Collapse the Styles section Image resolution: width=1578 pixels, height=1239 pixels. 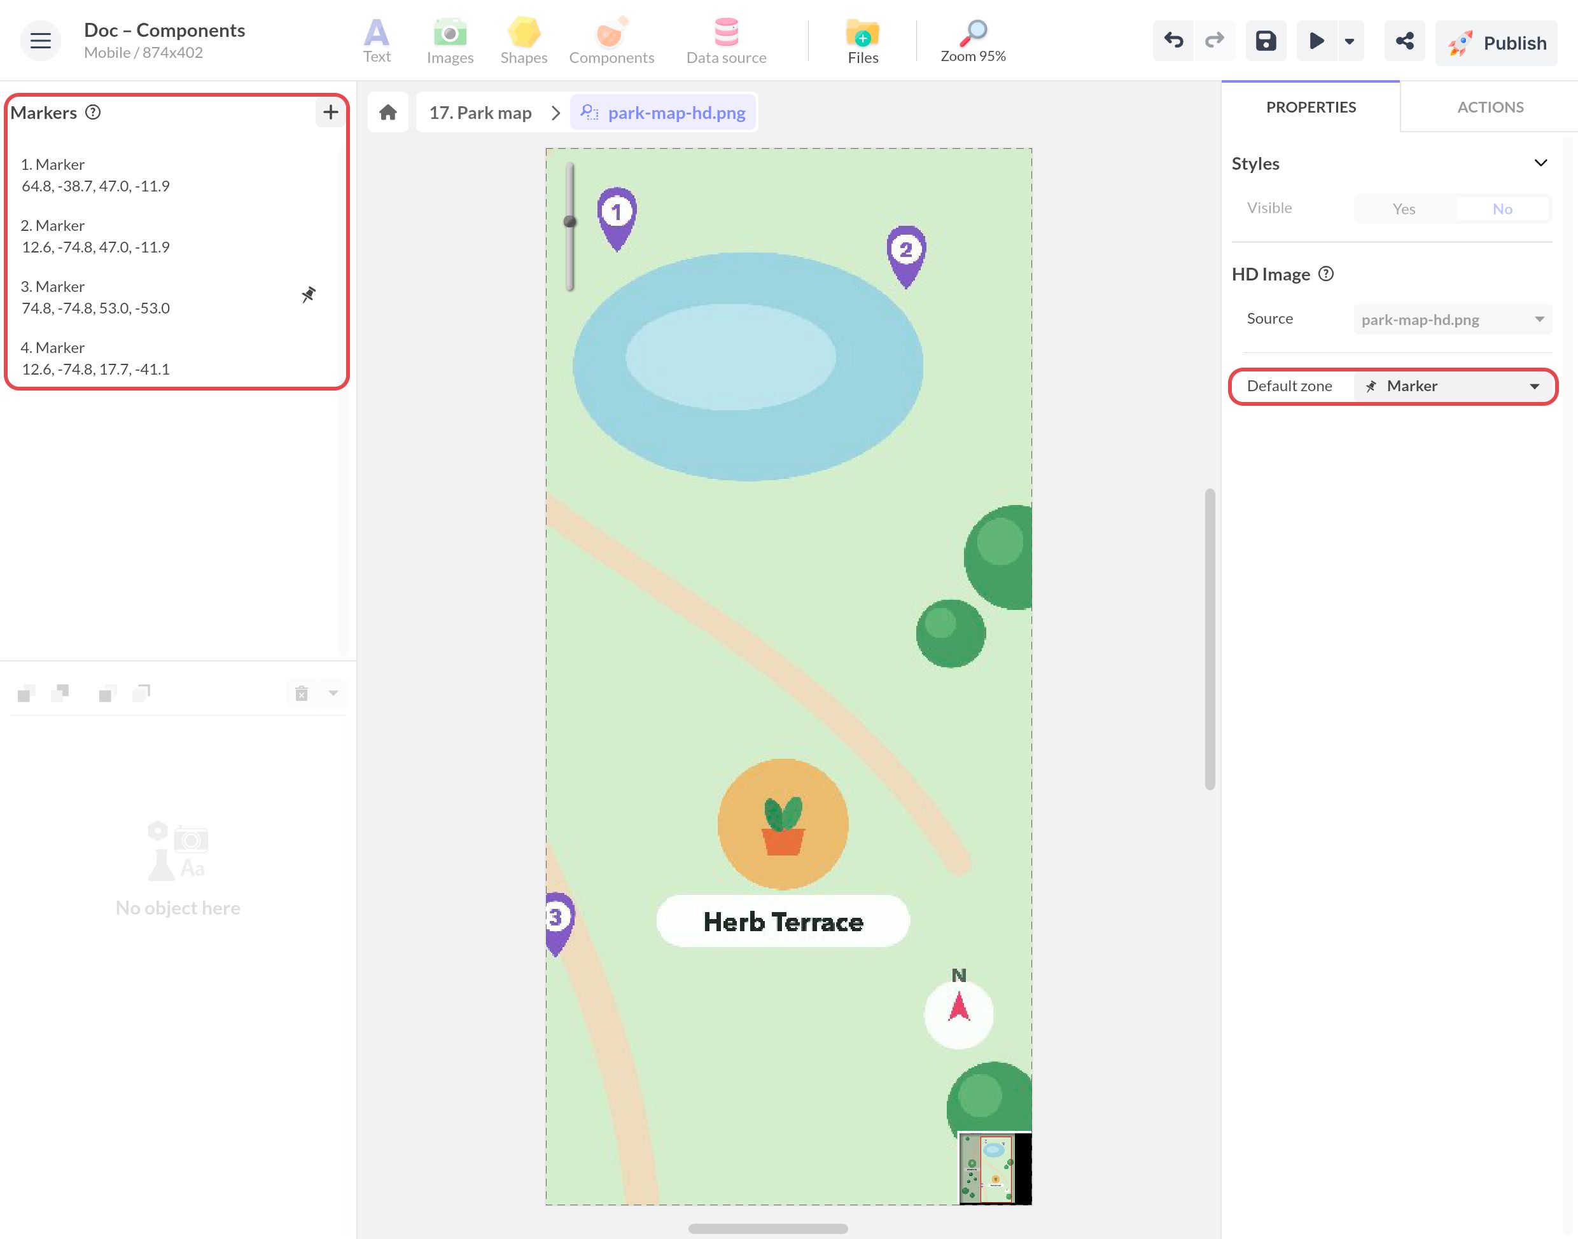1540,163
